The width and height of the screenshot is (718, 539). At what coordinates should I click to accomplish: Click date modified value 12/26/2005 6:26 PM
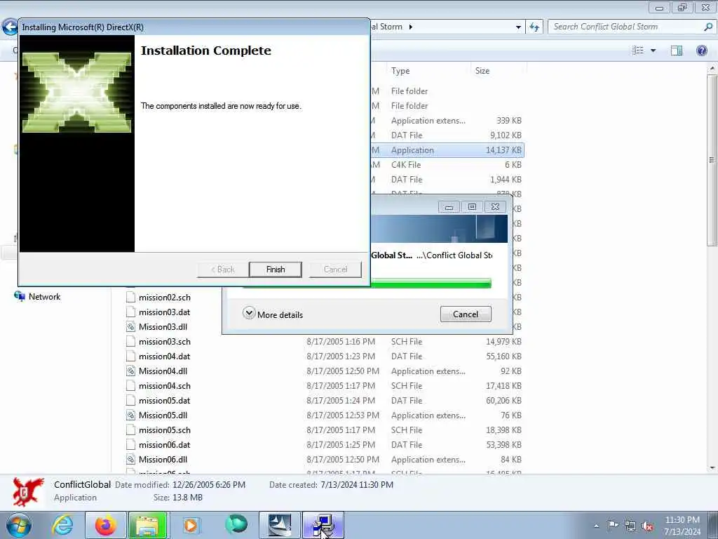tap(209, 484)
